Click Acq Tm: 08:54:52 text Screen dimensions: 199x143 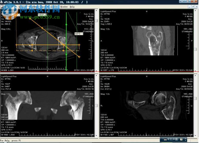[184, 89]
